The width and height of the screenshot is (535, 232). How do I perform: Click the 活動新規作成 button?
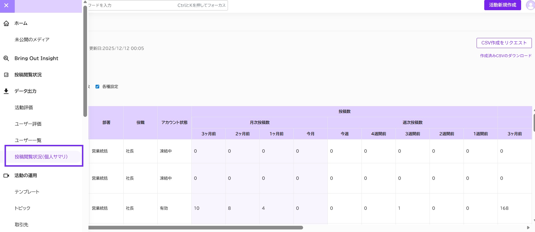point(502,5)
